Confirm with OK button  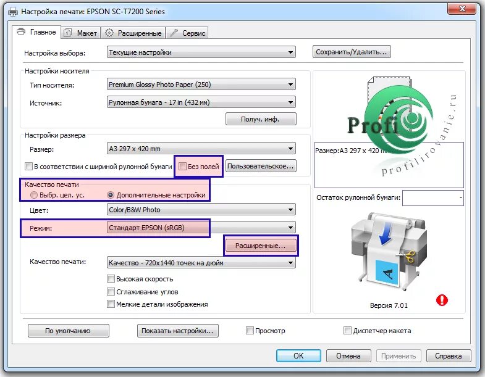298,355
